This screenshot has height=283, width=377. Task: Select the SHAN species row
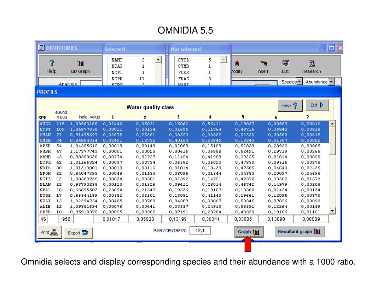pyautogui.click(x=184, y=135)
